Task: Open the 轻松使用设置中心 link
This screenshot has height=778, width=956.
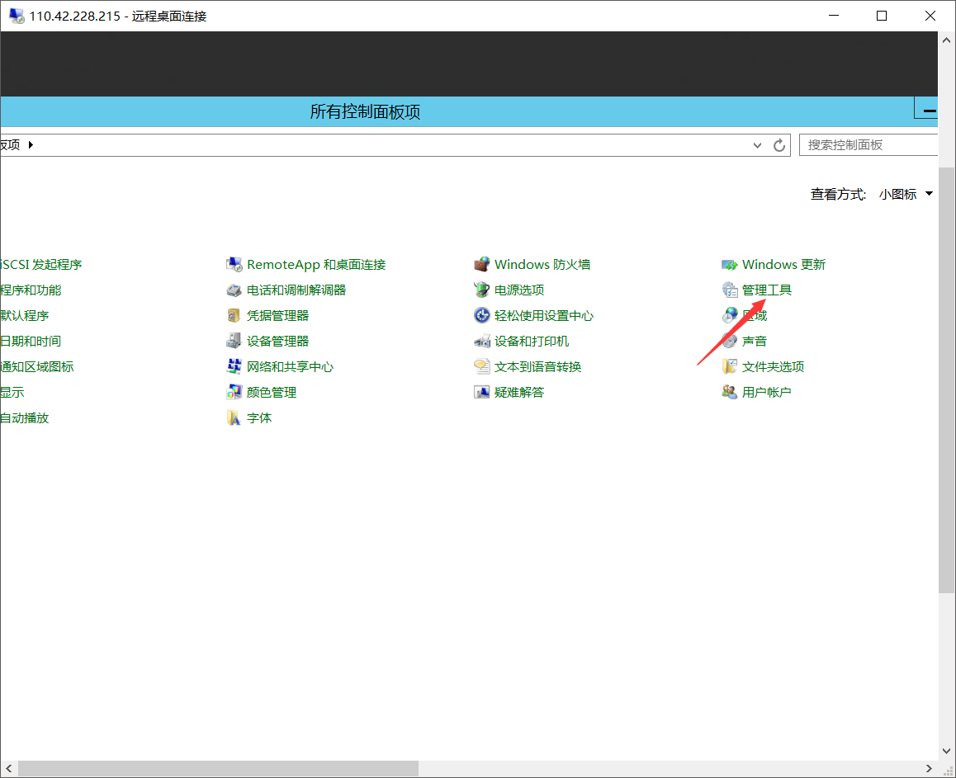Action: [543, 316]
